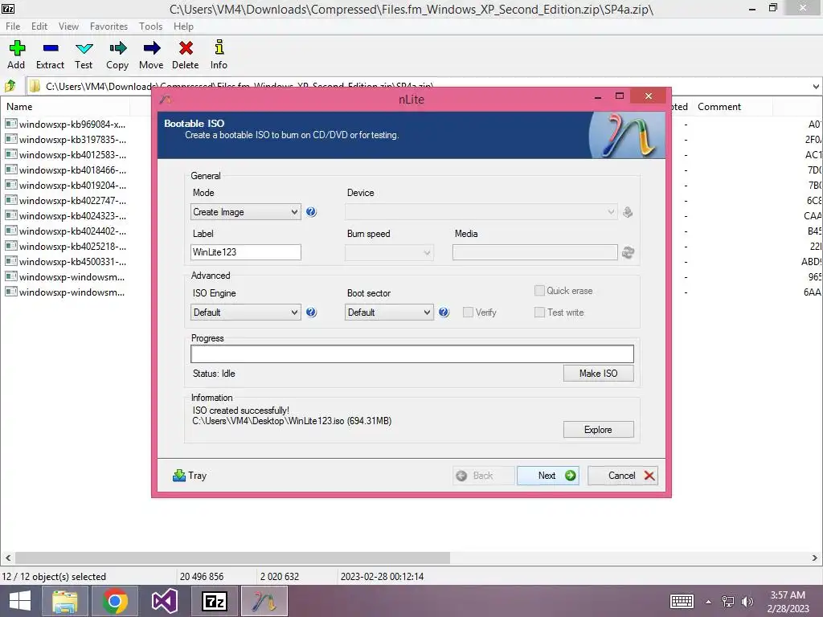Screen dimensions: 823x617
Task: Click the nLite icon in title bar
Action: (x=166, y=99)
